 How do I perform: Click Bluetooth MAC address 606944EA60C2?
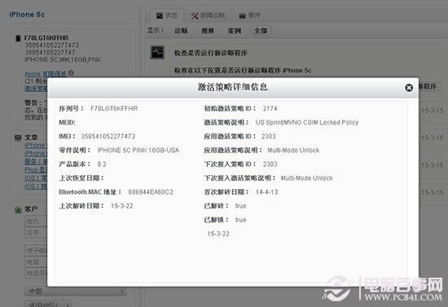point(151,192)
